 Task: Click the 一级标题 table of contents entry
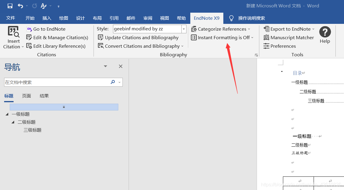(299, 82)
